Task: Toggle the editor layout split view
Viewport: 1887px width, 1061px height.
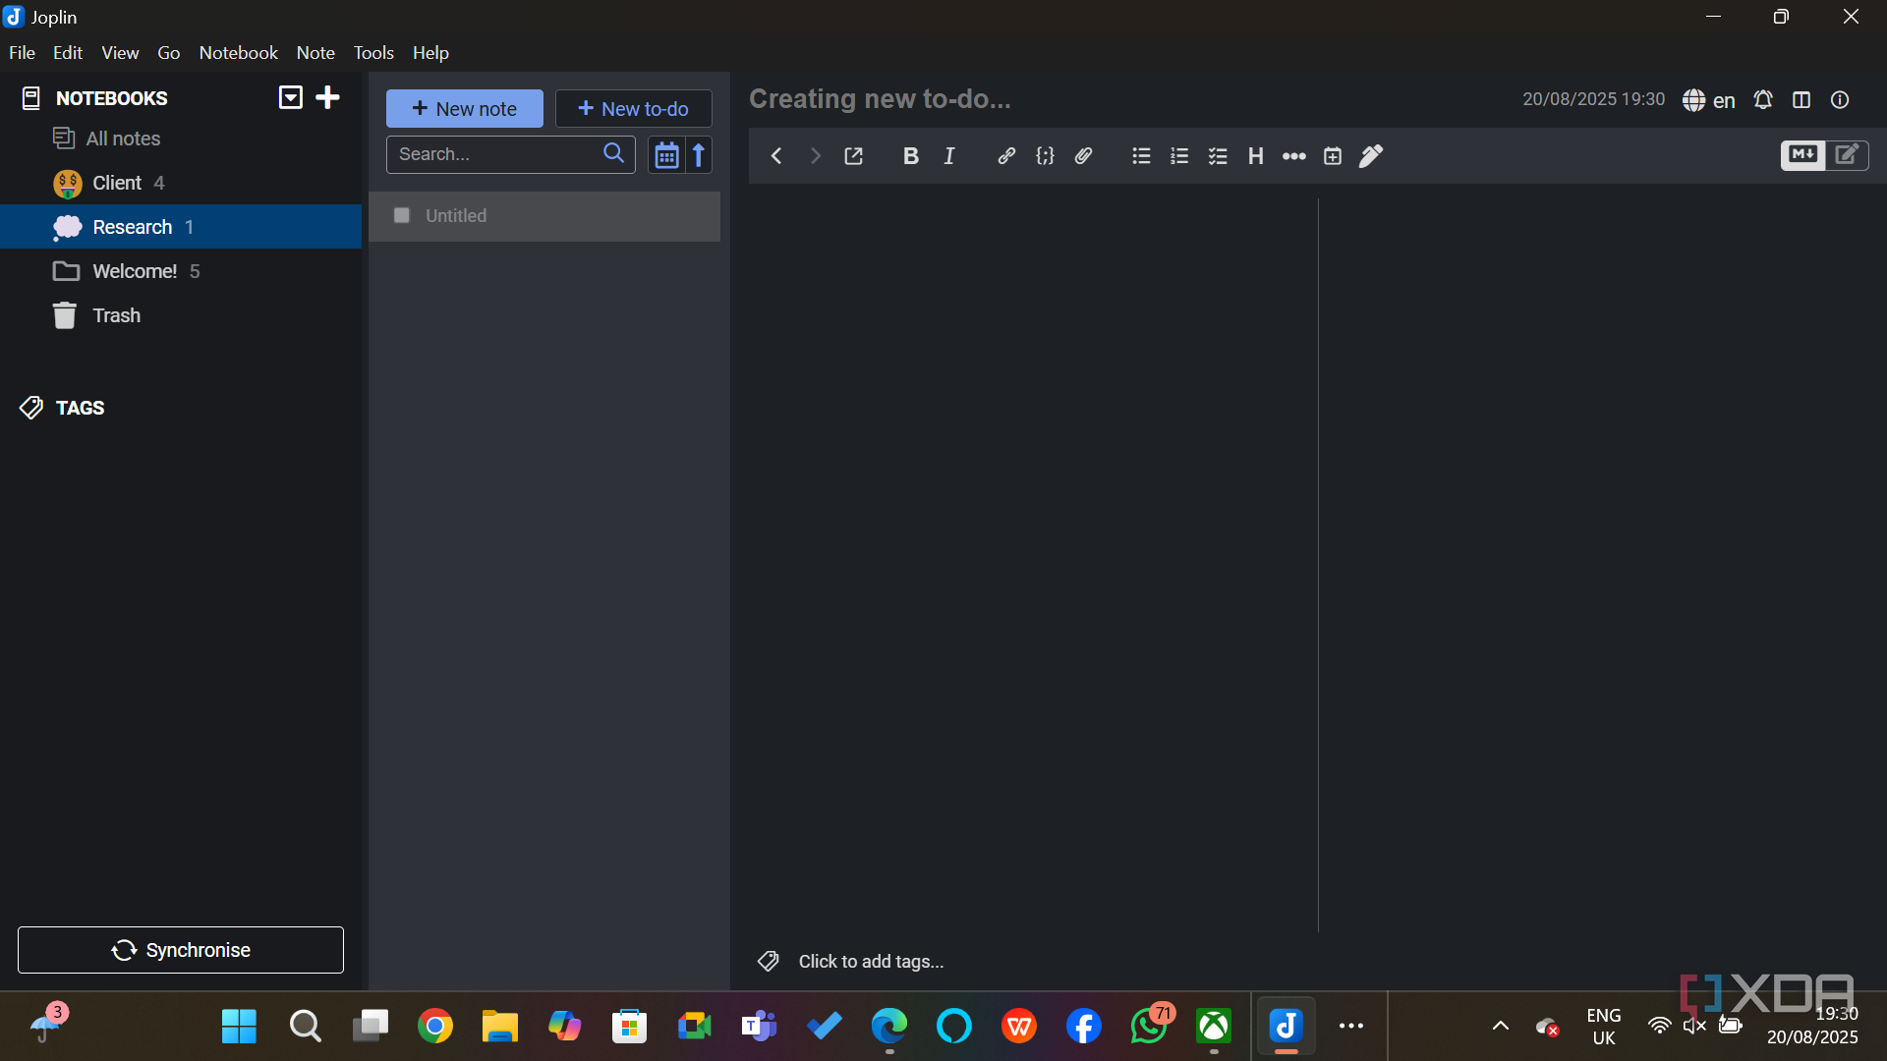Action: point(1801,99)
